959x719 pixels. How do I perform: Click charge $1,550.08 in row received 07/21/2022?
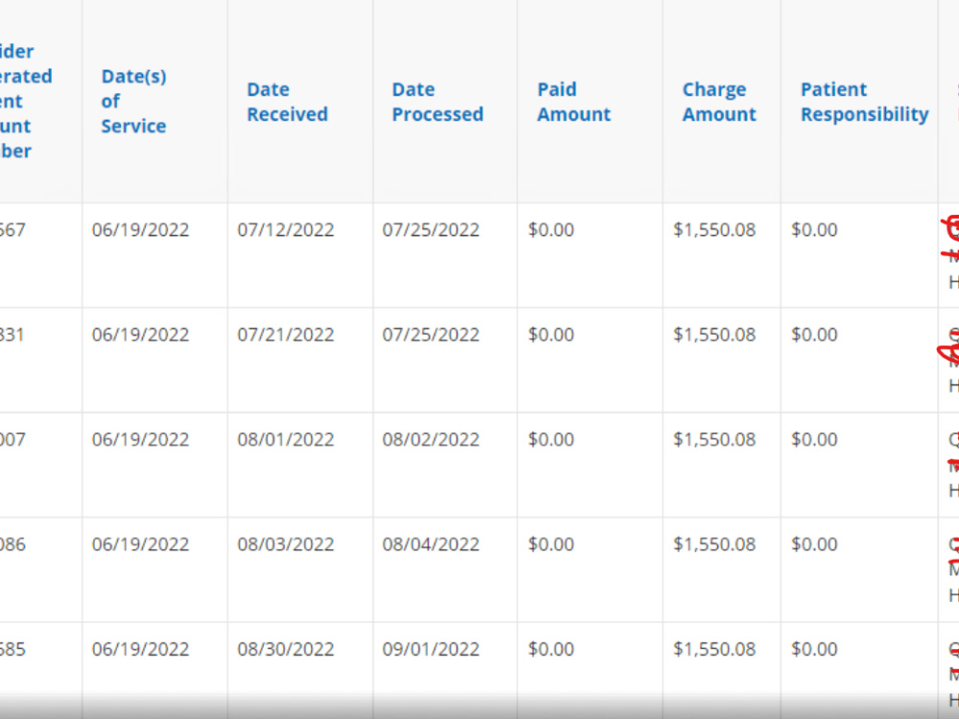click(714, 335)
